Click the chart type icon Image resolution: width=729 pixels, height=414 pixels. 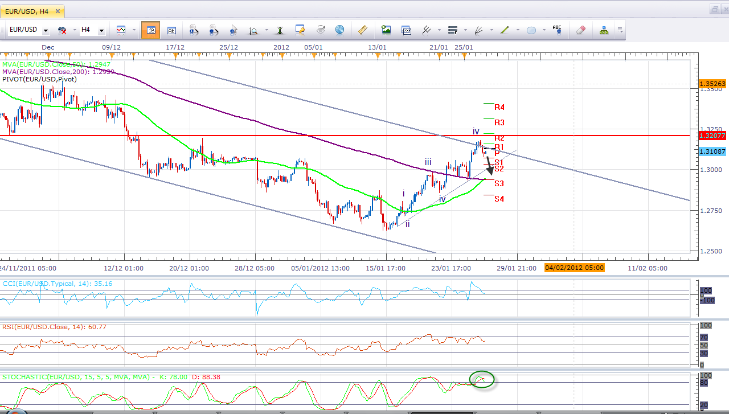121,30
